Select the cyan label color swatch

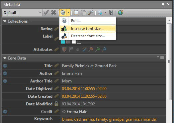(63, 42)
